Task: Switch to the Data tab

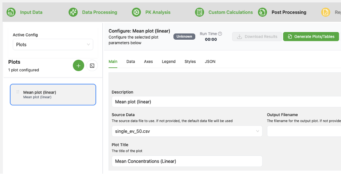Action: (130, 62)
